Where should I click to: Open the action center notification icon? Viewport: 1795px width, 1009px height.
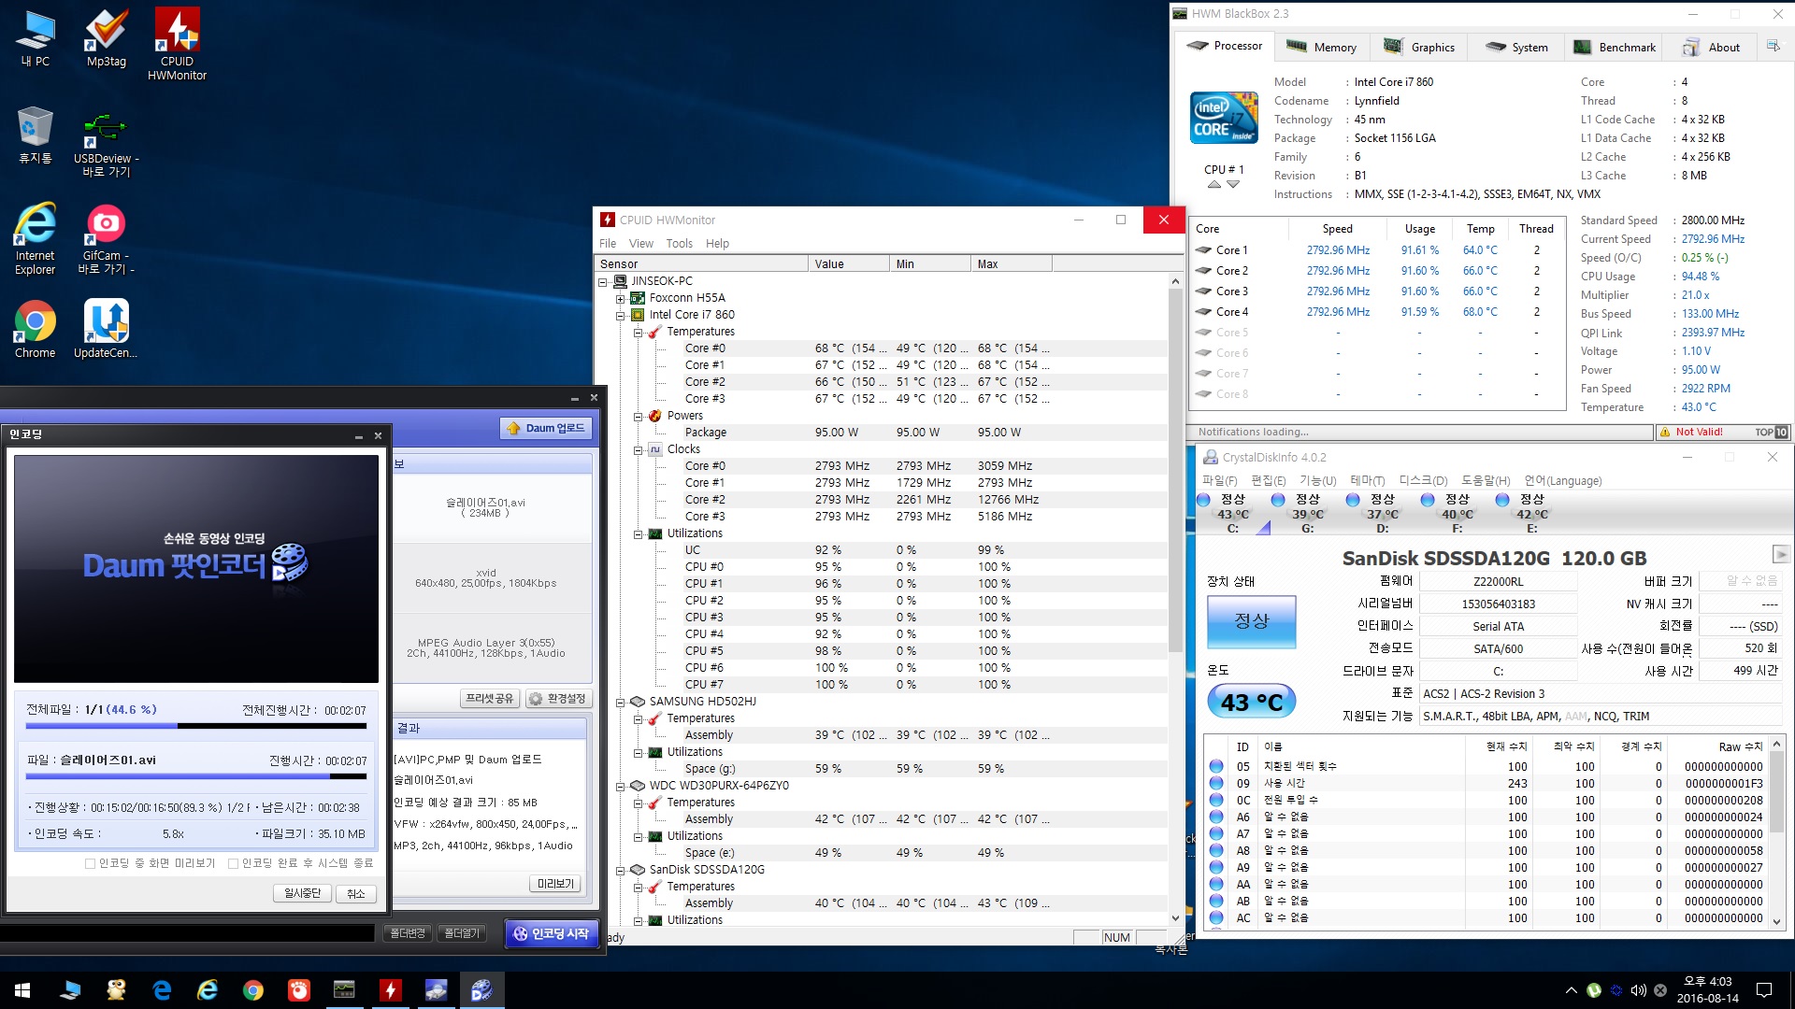coord(1764,990)
